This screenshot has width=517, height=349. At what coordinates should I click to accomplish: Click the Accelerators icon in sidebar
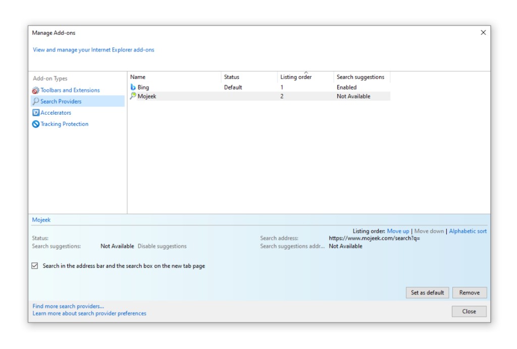tap(36, 113)
